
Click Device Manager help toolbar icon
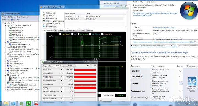click(12, 20)
